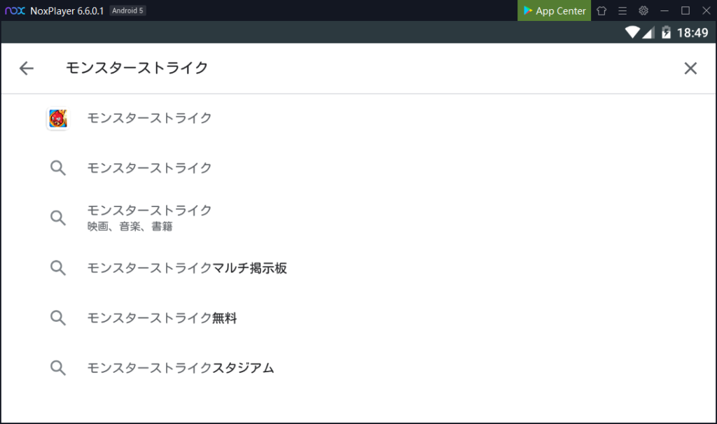Open the Monster Strike app icon suggestion
This screenshot has height=424, width=717.
point(58,119)
